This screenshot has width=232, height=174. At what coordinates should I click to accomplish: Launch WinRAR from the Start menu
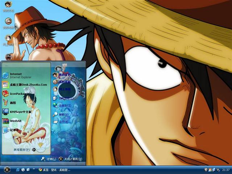tap(26, 121)
